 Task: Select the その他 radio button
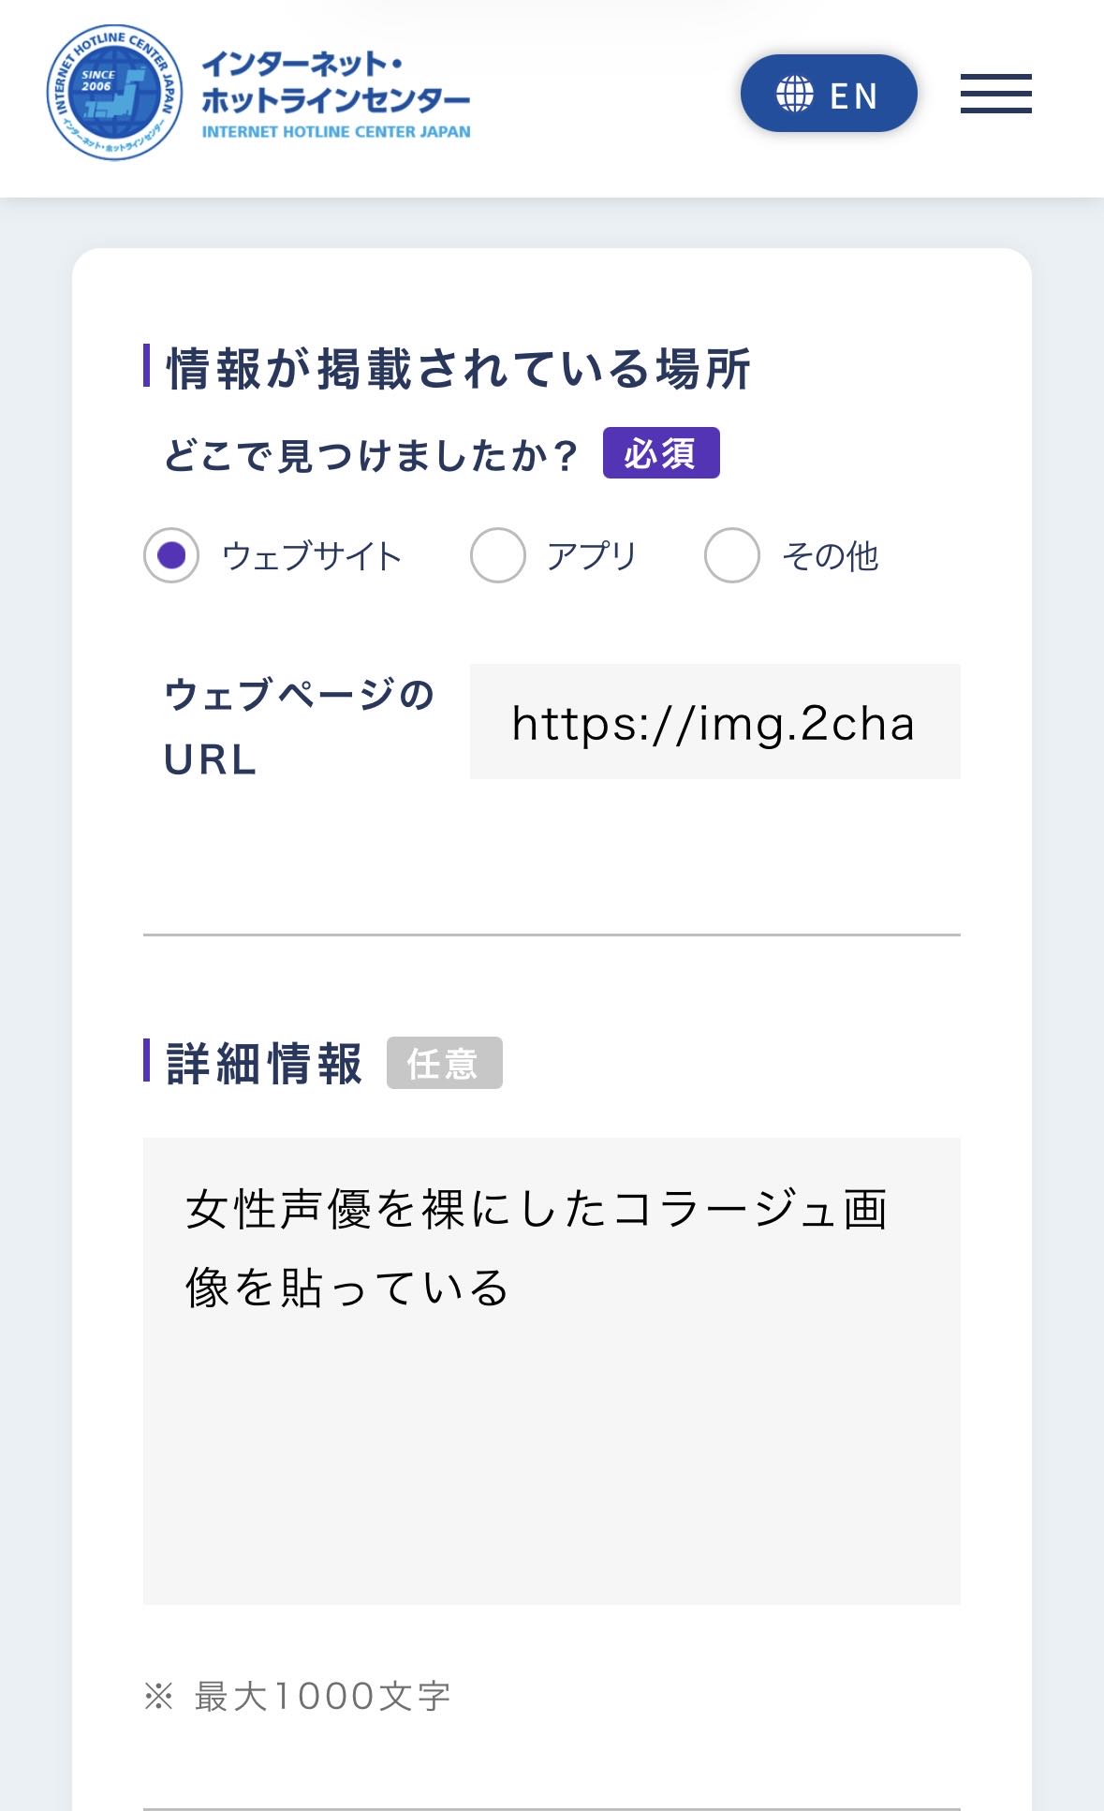(x=731, y=555)
